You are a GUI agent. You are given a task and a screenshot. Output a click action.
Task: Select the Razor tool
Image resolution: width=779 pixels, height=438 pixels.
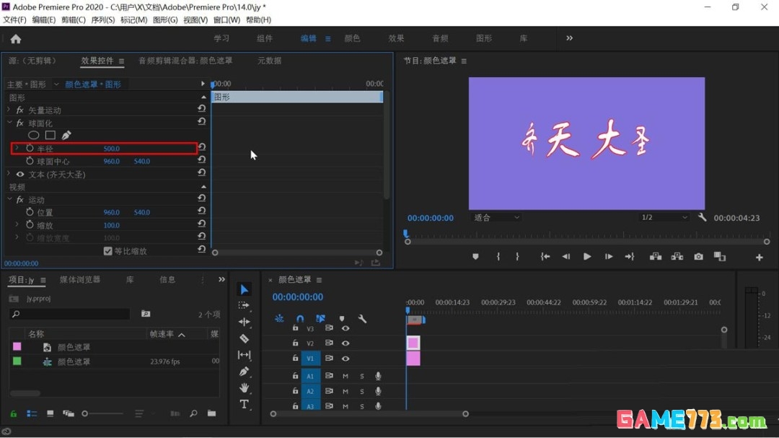(244, 338)
